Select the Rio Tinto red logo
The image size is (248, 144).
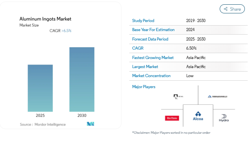tap(172, 118)
